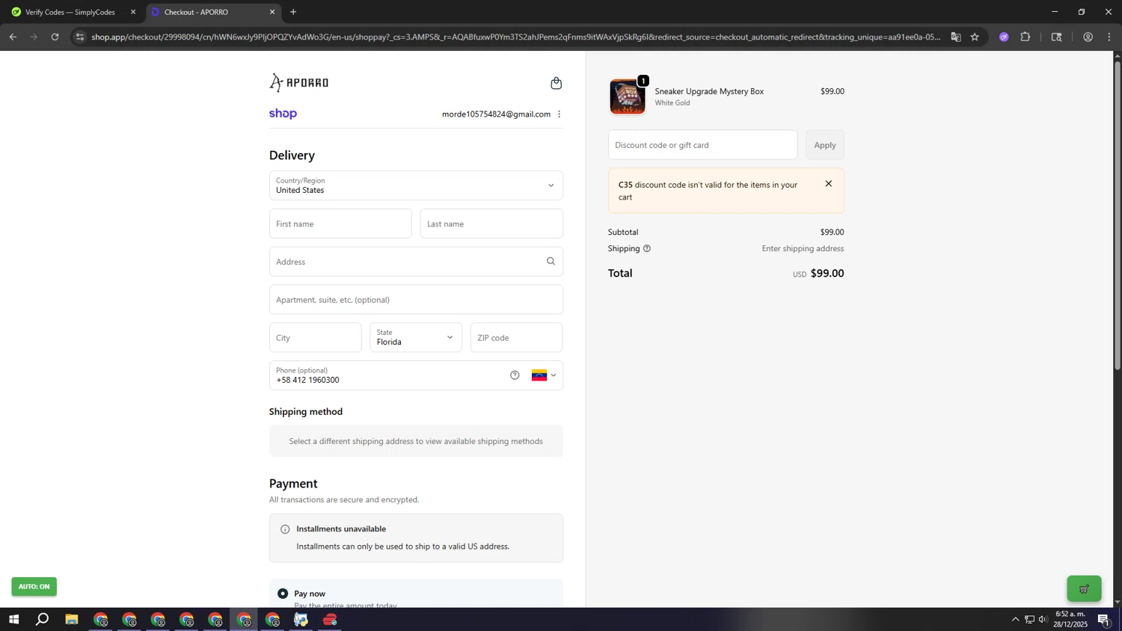Viewport: 1122px width, 631px height.
Task: Open notification center in system tray
Action: (x=1104, y=620)
